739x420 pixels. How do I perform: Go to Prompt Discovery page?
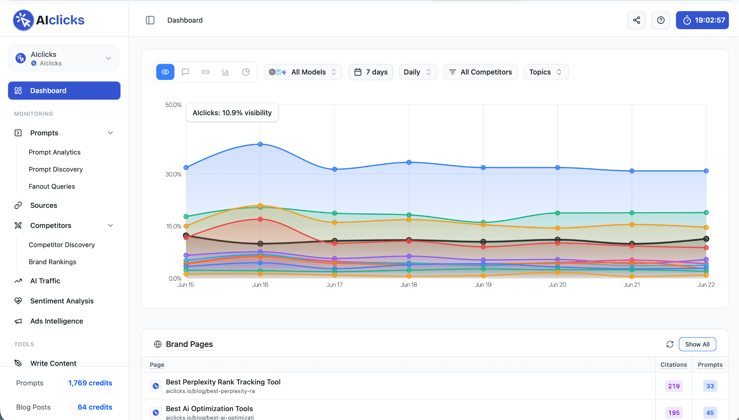pyautogui.click(x=56, y=169)
